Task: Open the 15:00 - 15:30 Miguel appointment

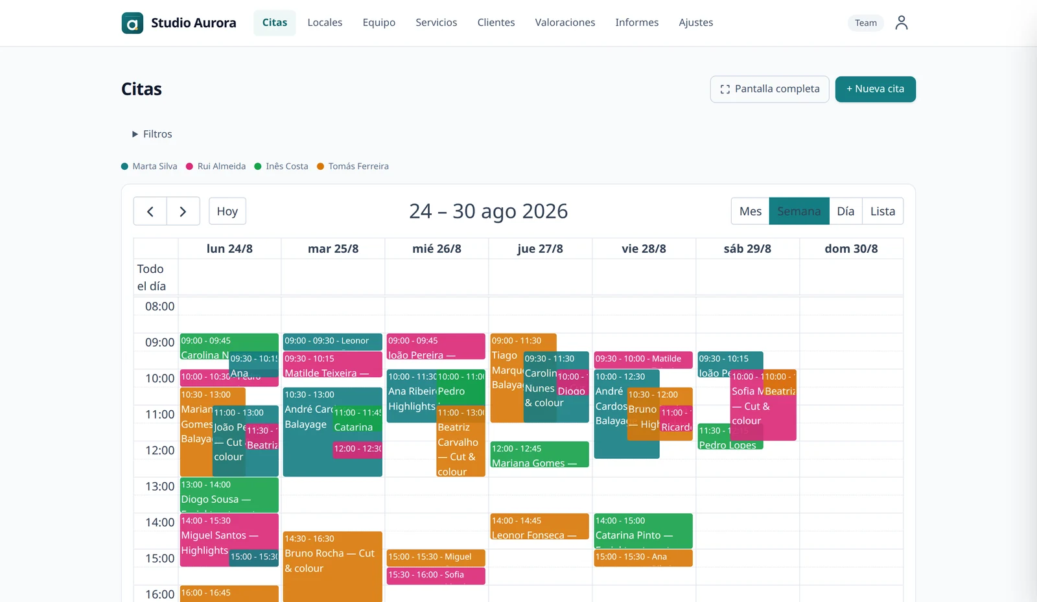Action: [x=436, y=557]
